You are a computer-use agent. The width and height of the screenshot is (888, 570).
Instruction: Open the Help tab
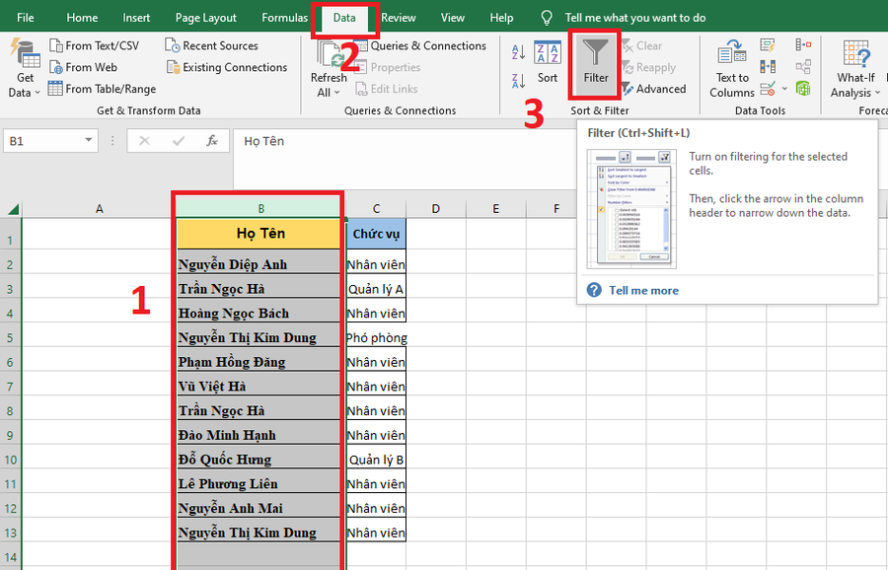tap(501, 18)
